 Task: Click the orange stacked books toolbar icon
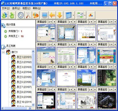(x=36, y=15)
